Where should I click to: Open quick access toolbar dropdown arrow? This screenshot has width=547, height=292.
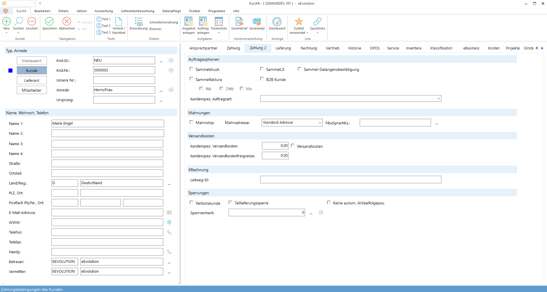click(x=40, y=3)
